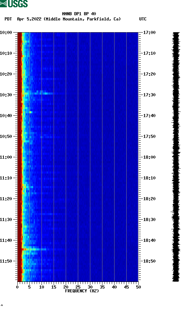Click the 17:40 UTC time label

point(149,115)
